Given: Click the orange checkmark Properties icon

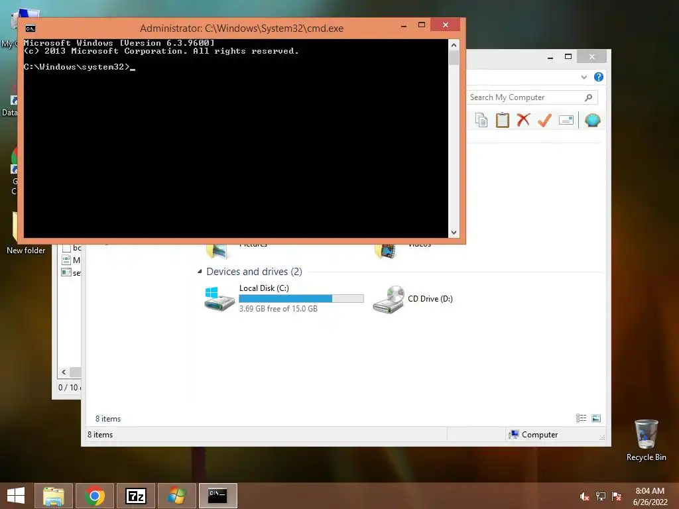Looking at the screenshot, I should click(x=544, y=120).
